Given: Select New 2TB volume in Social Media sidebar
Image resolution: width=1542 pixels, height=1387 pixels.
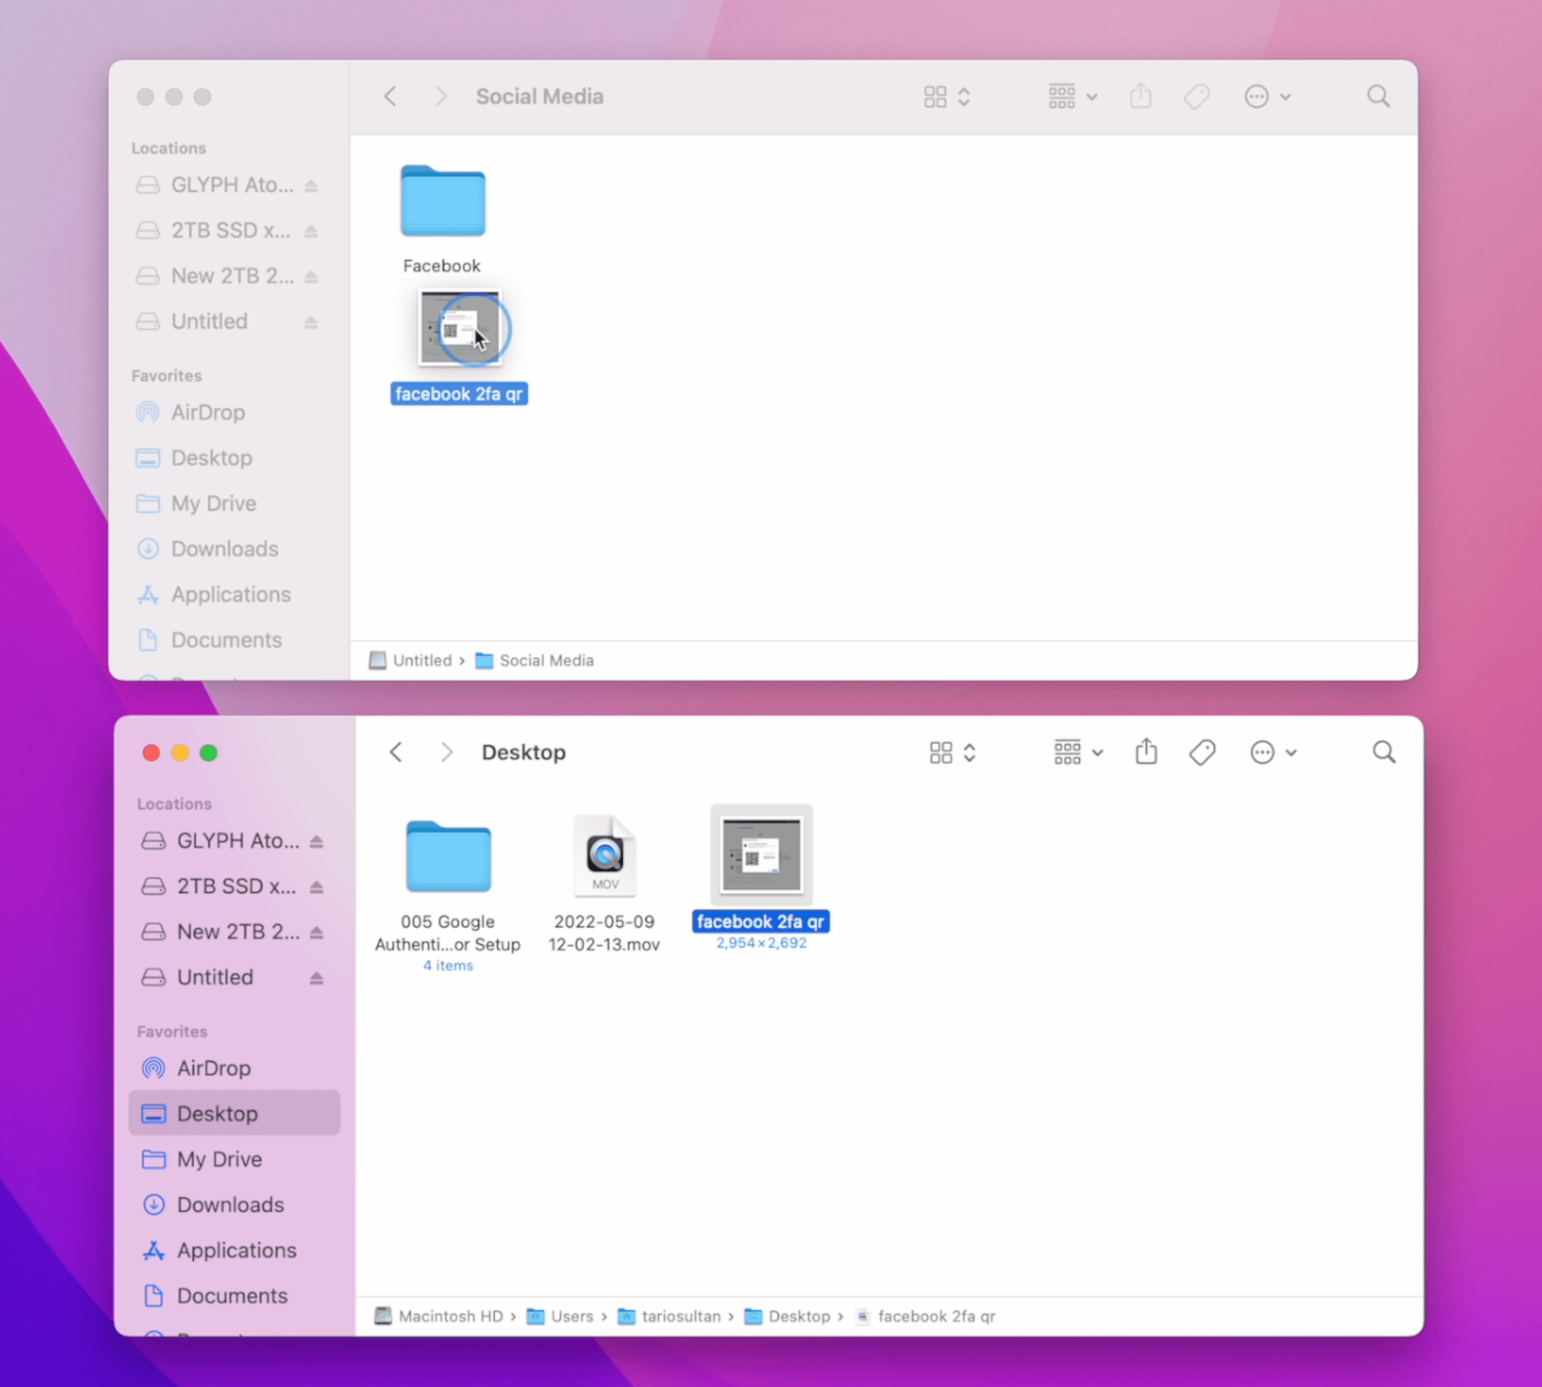Looking at the screenshot, I should (216, 276).
